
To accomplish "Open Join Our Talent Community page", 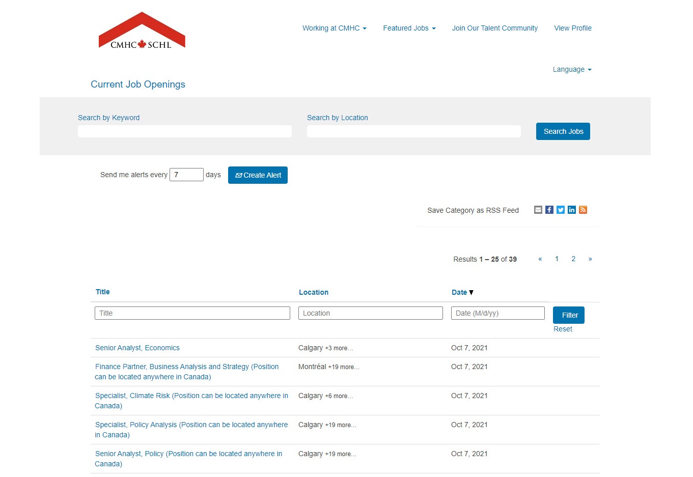I will pos(494,28).
